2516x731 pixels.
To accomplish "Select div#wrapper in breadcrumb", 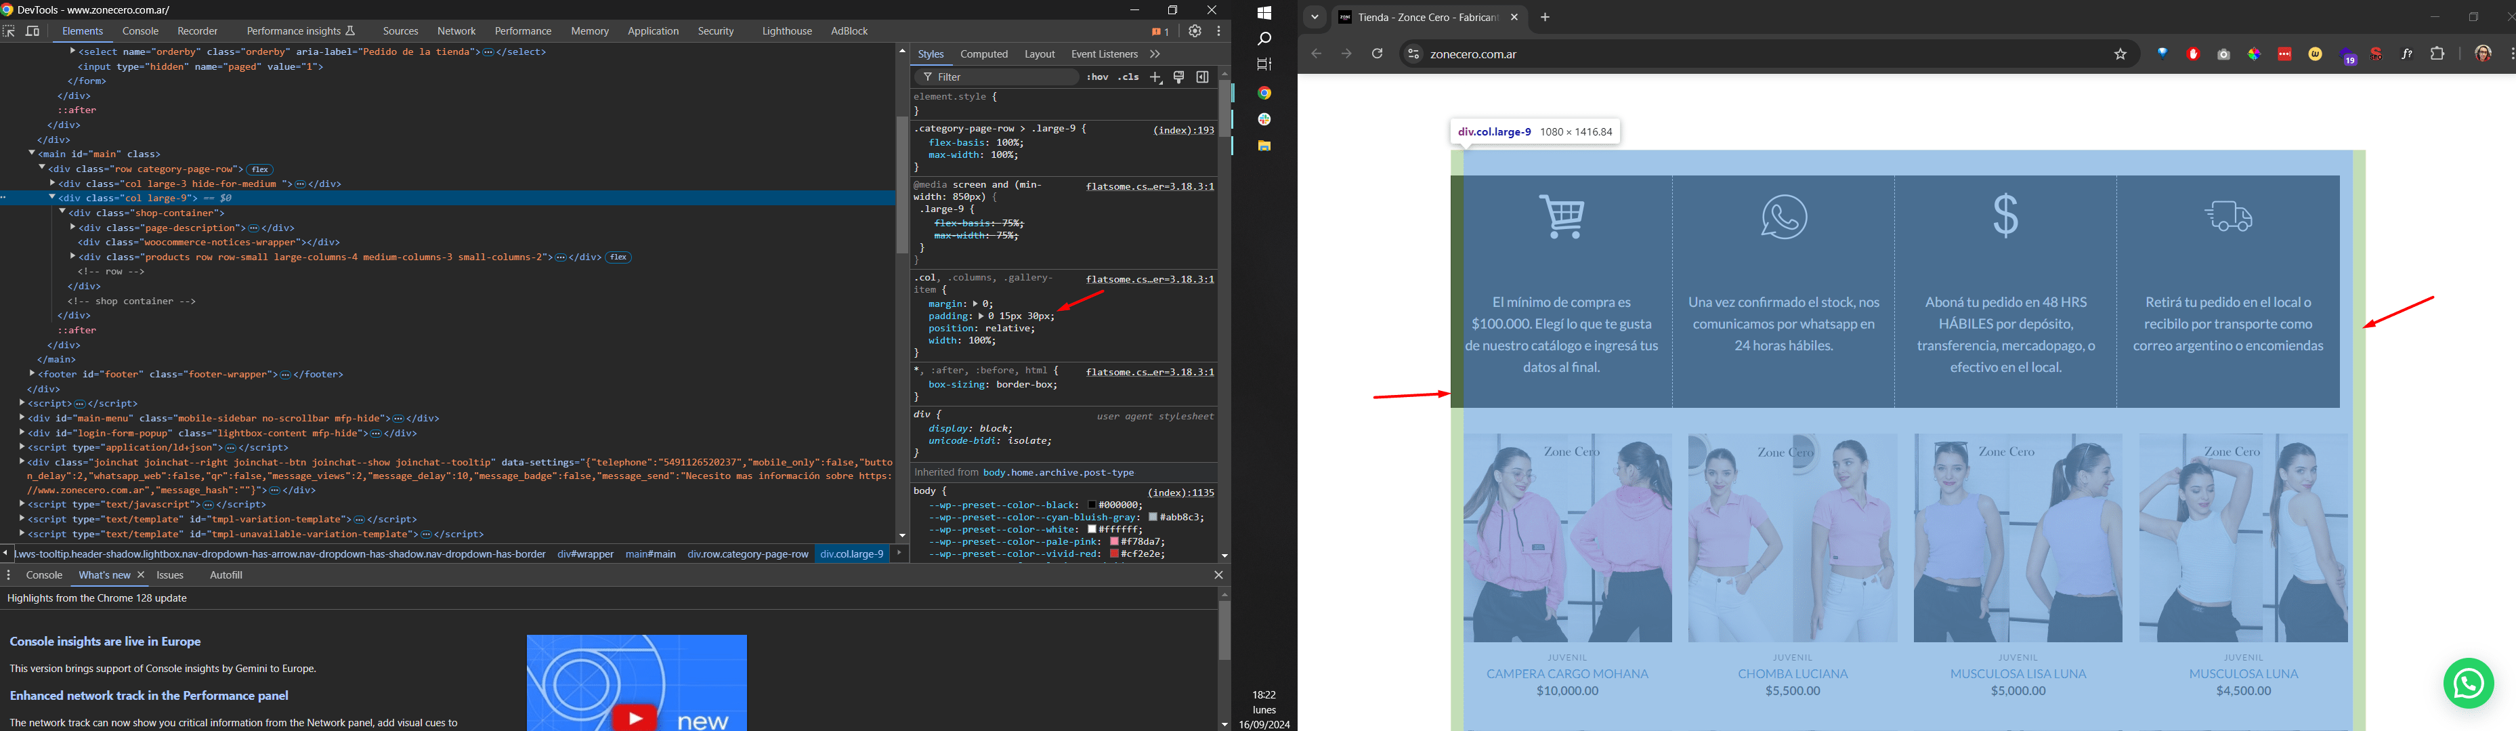I will [x=585, y=554].
